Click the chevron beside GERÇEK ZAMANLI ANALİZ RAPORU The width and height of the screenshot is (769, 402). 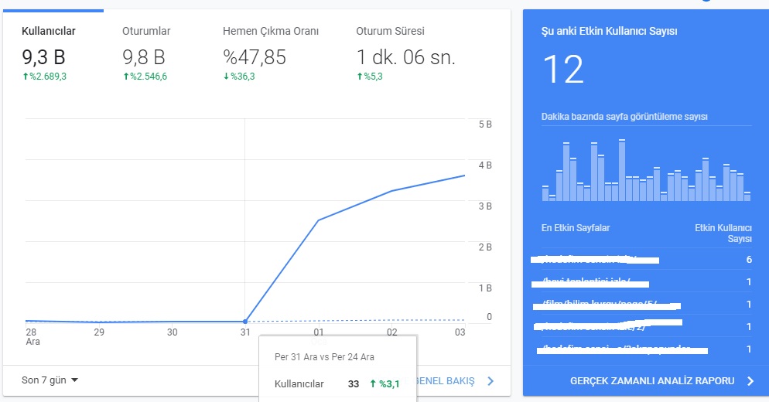pyautogui.click(x=750, y=381)
